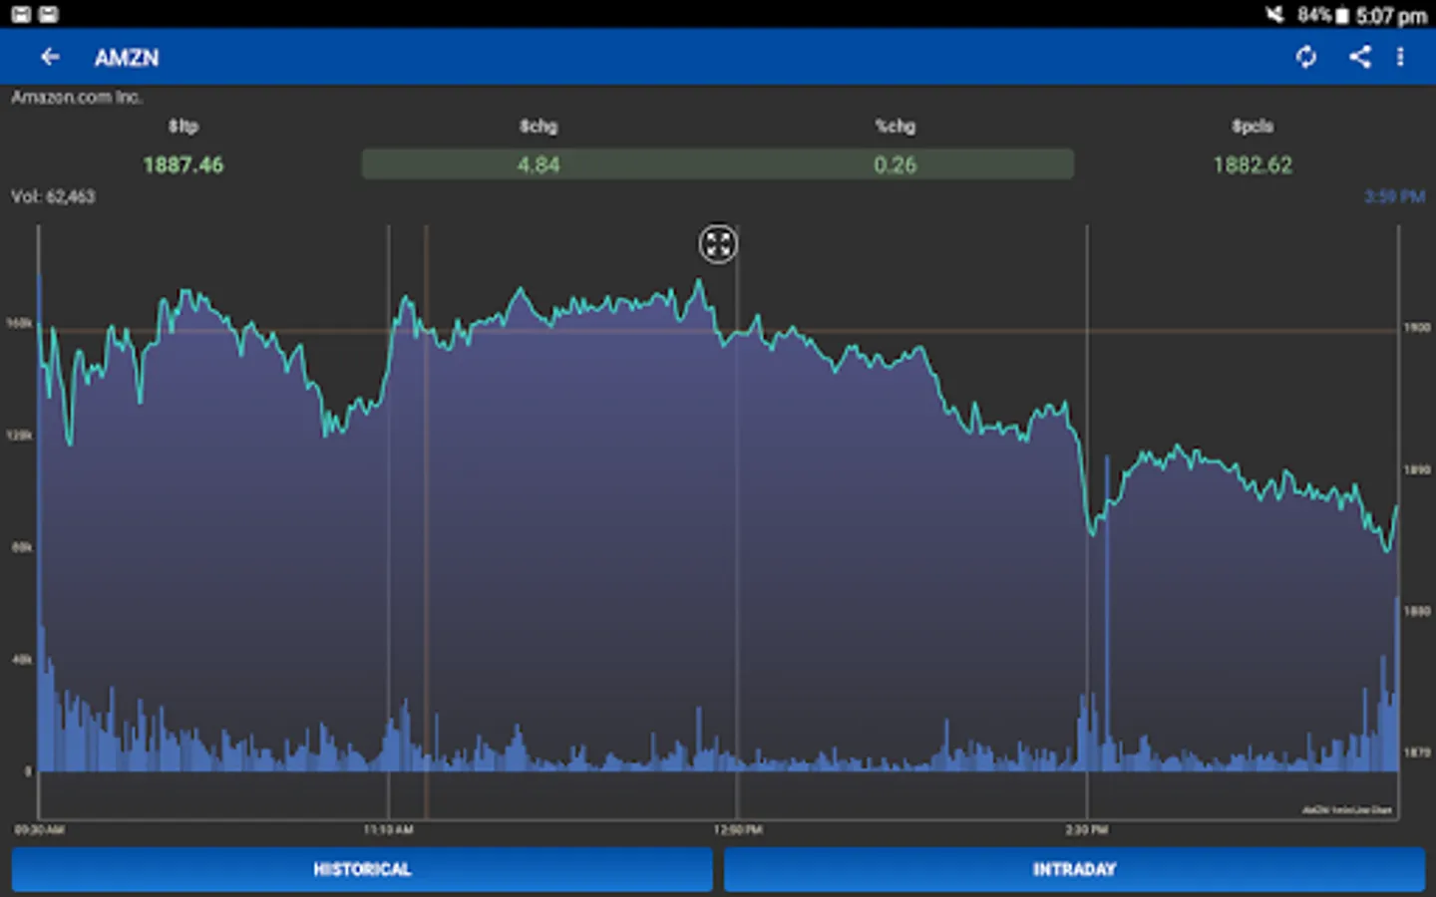Go back using the arrow icon
Image resolution: width=1436 pixels, height=897 pixels.
coord(50,58)
